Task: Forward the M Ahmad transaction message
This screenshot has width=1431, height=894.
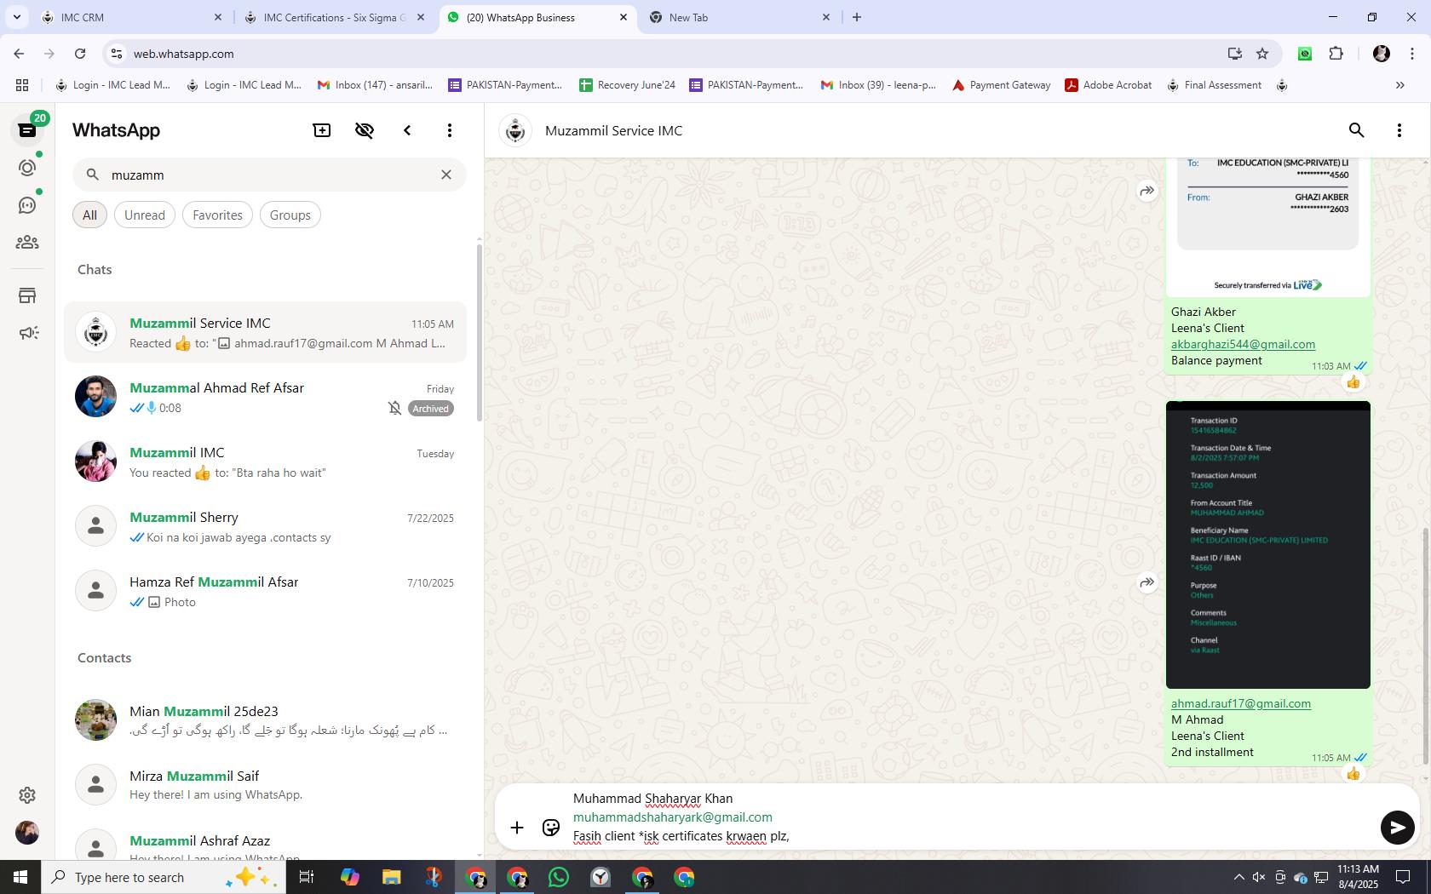Action: 1147,582
